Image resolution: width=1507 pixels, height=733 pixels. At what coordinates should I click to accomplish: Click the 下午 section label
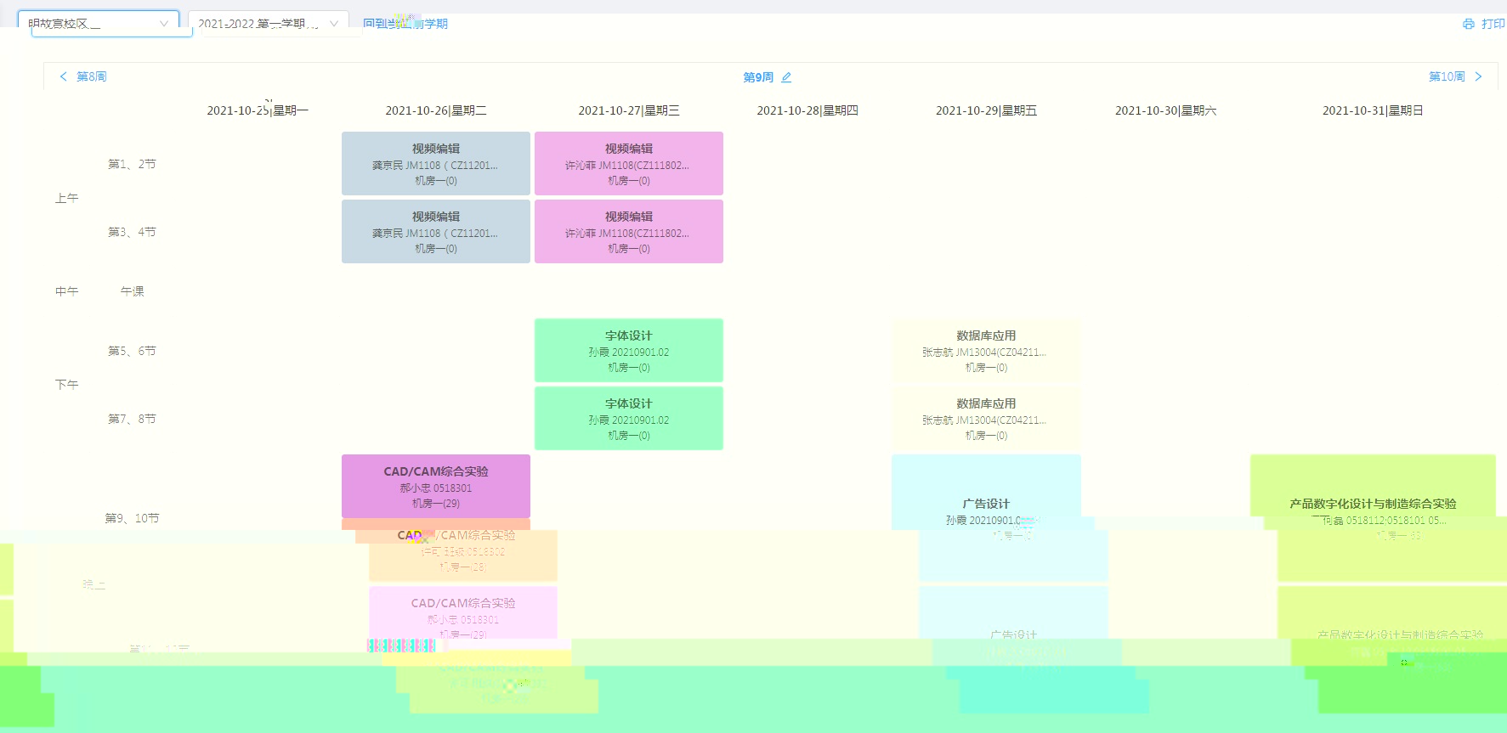67,385
